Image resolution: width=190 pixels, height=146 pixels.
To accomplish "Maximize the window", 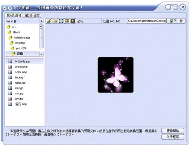I will pos(175,7).
